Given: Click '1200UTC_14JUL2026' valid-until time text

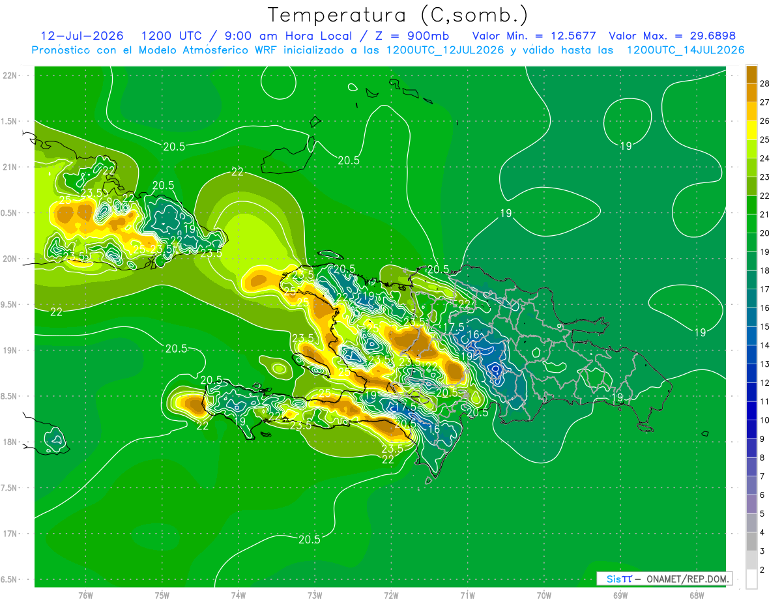Looking at the screenshot, I should (x=686, y=50).
